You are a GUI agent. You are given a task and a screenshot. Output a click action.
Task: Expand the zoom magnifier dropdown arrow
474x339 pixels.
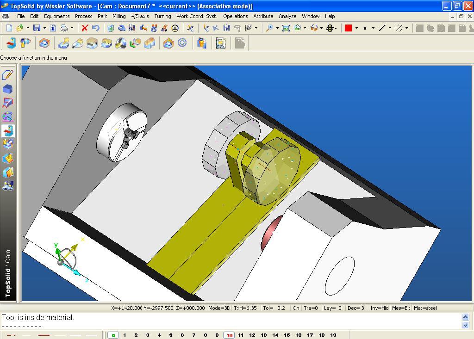click(x=277, y=28)
